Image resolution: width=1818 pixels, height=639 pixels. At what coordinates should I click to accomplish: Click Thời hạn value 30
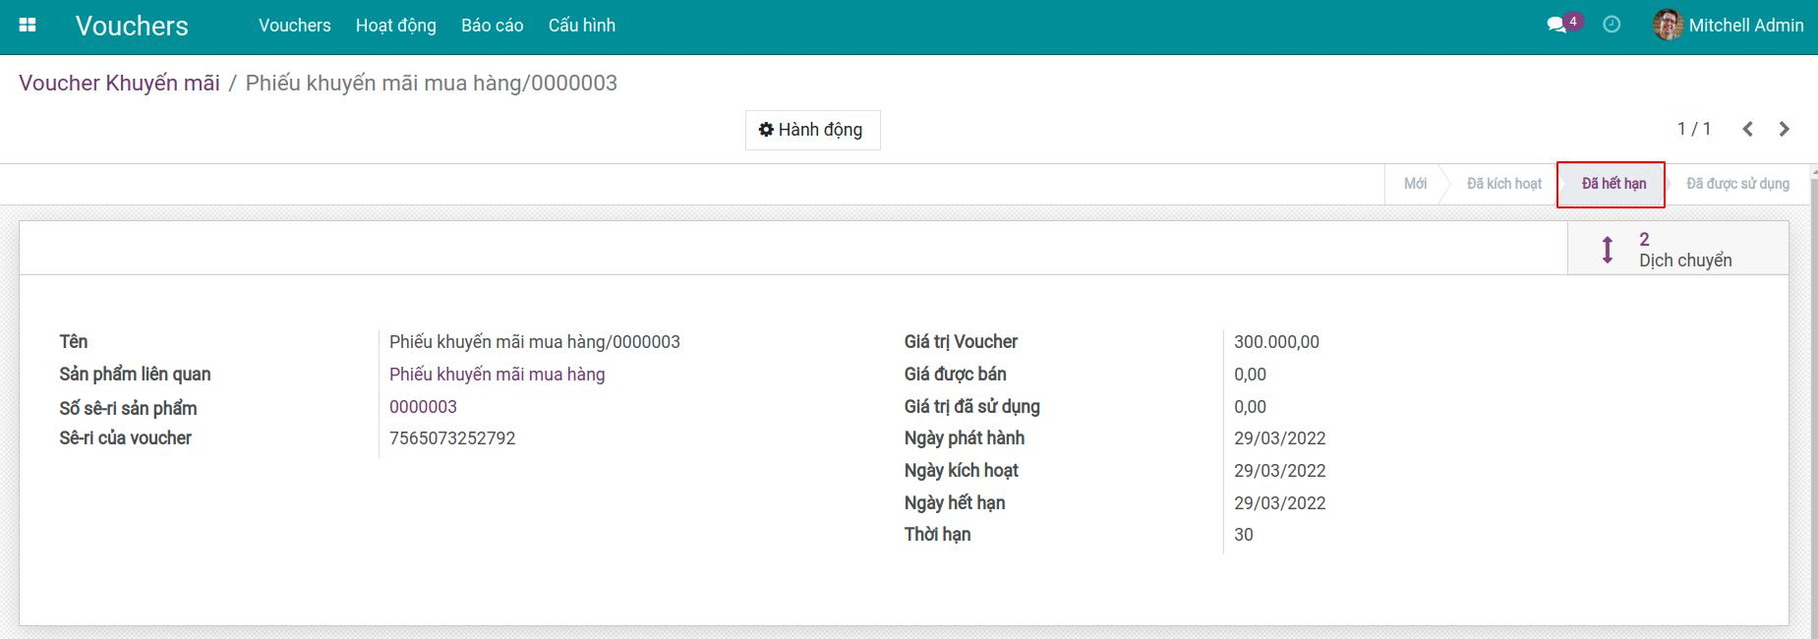[1244, 535]
